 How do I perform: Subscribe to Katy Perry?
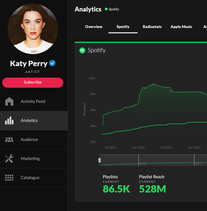click(x=33, y=82)
